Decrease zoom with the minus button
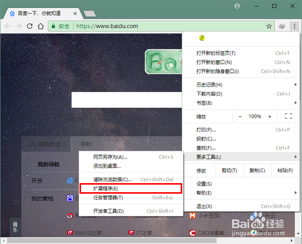302x244 pixels. pyautogui.click(x=240, y=117)
